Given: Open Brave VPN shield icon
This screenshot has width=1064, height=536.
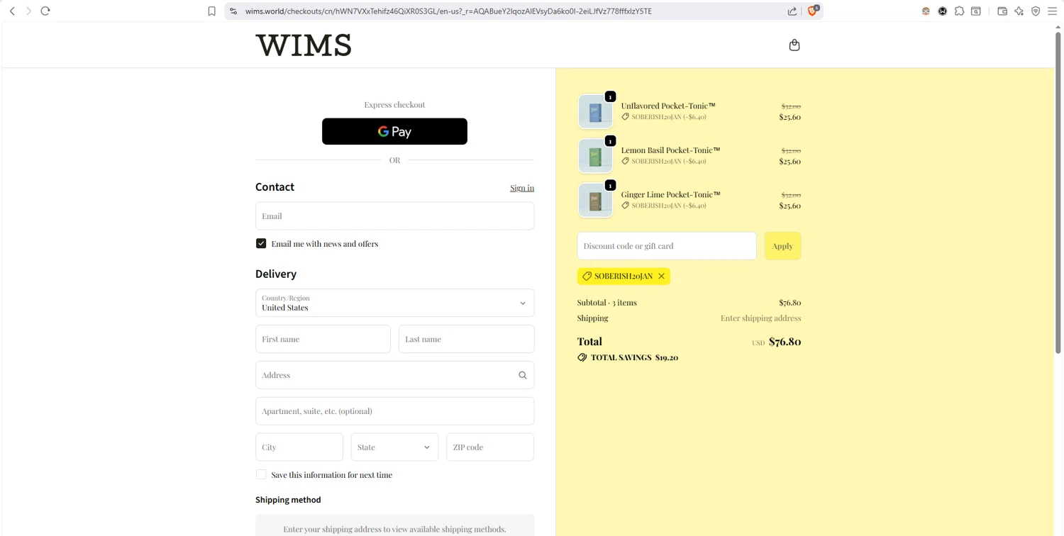Looking at the screenshot, I should click(1036, 11).
